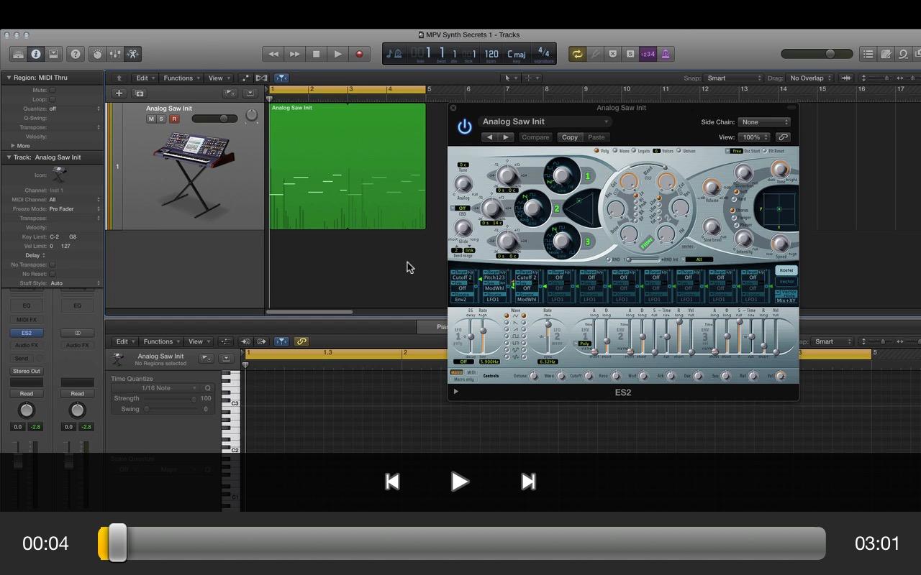Open the Mixer from the control bar
Image resolution: width=921 pixels, height=575 pixels.
coord(115,54)
